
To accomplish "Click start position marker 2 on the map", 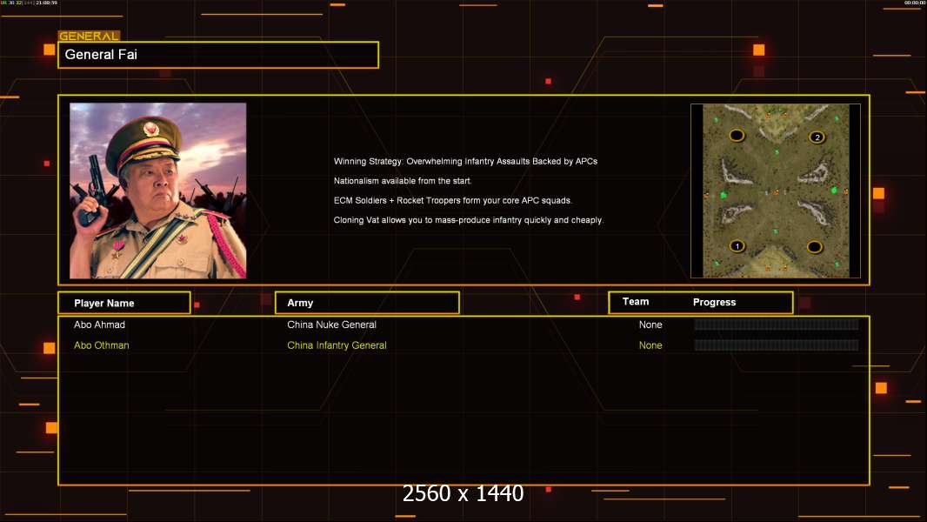I will click(x=817, y=137).
